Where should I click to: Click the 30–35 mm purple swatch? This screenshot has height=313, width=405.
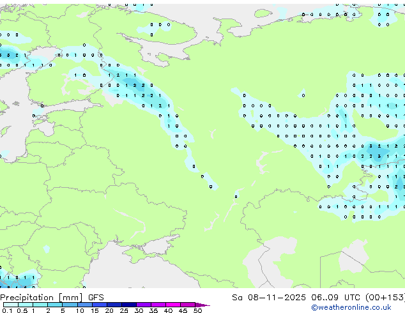click(x=144, y=305)
